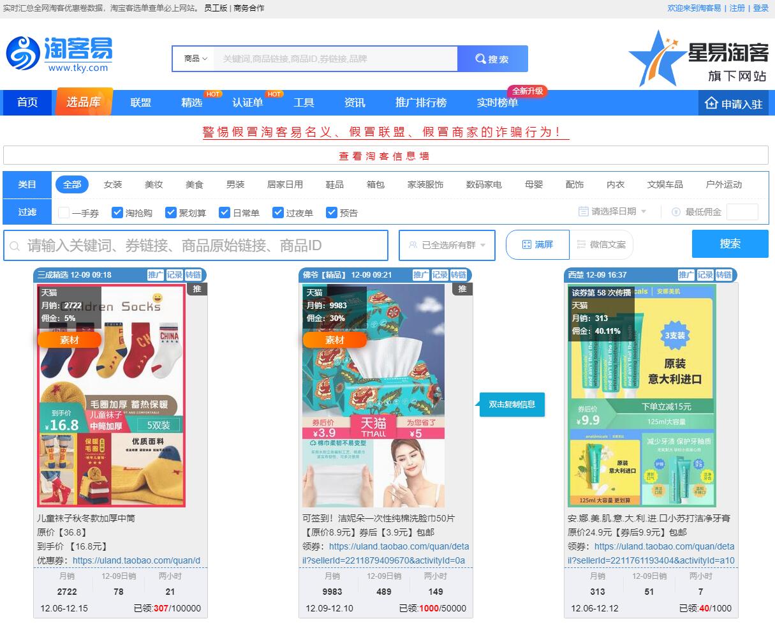Open the 认证单 menu item
This screenshot has width=775, height=628.
tap(247, 103)
